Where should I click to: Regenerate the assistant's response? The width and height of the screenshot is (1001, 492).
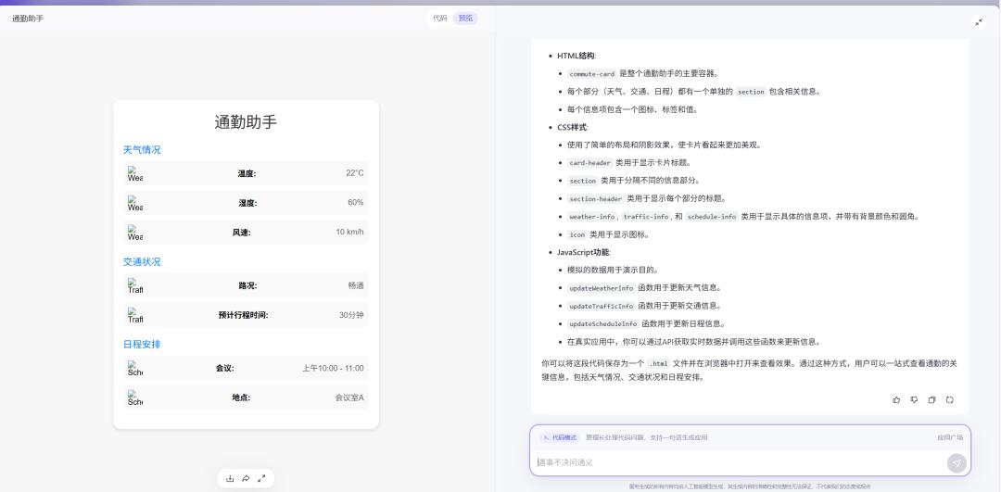(x=949, y=400)
